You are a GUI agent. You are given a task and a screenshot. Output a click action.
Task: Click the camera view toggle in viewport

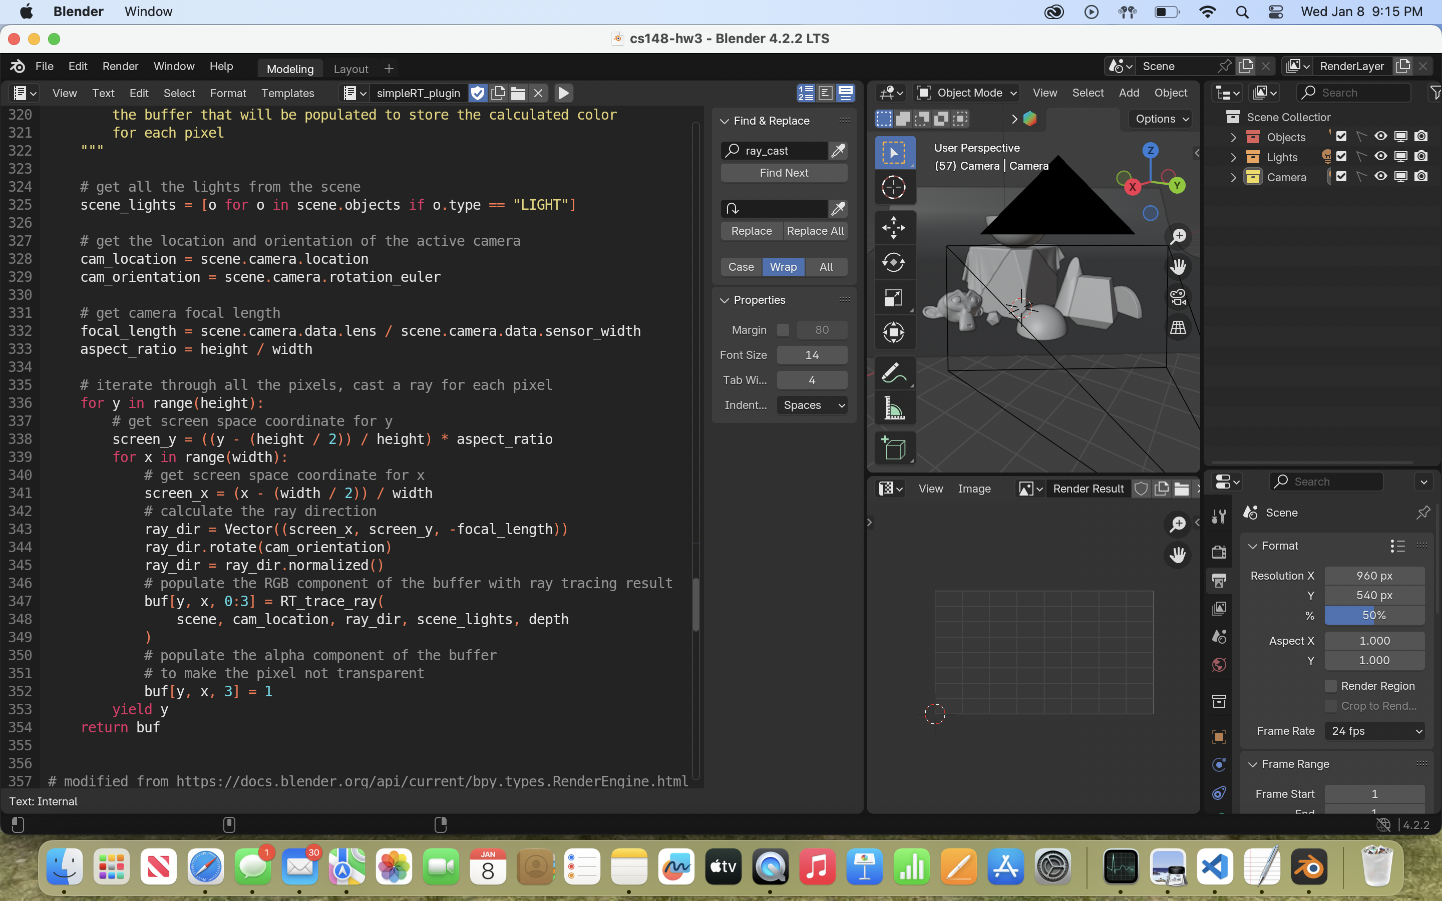(1178, 297)
